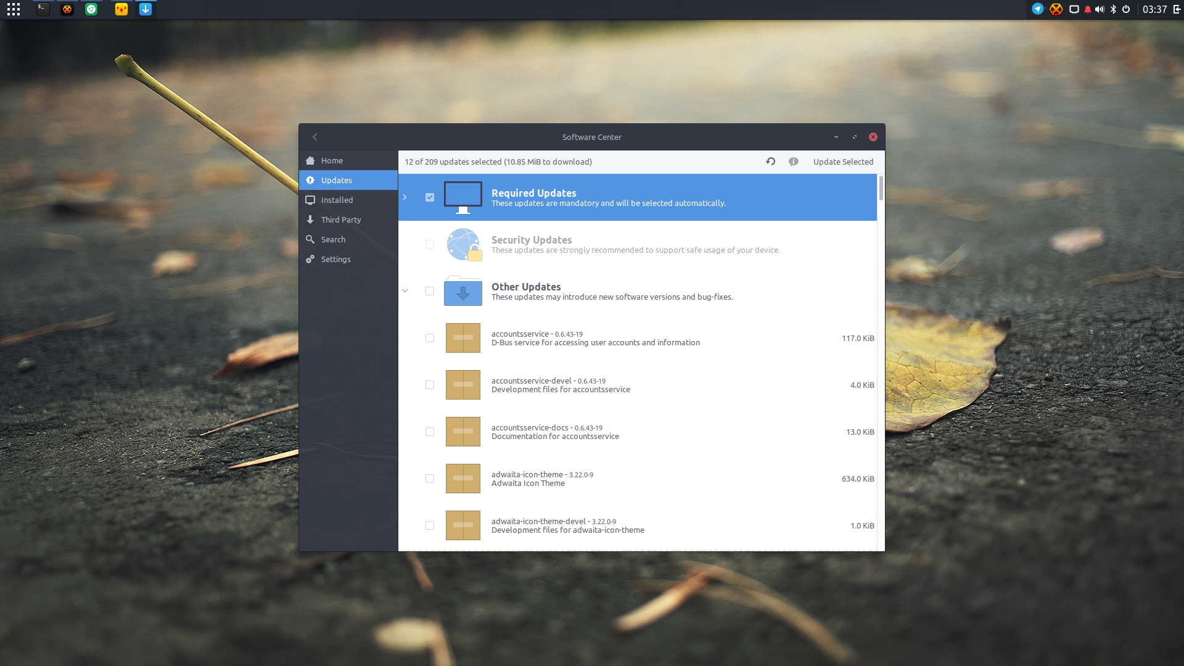
Task: Click the 'Required Updates' title
Action: 534,193
